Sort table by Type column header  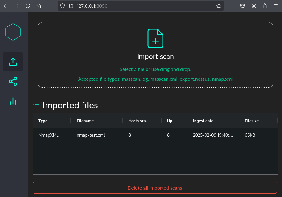pos(43,121)
